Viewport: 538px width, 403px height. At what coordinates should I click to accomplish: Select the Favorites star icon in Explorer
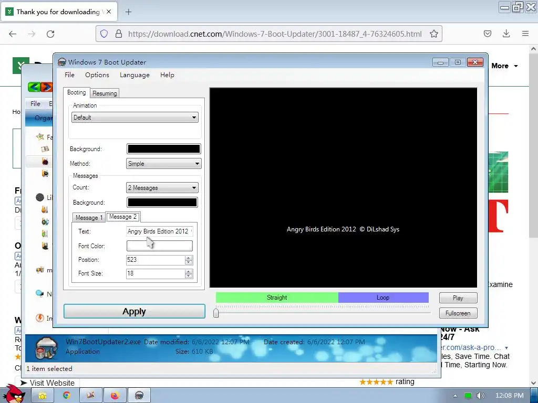coord(40,137)
